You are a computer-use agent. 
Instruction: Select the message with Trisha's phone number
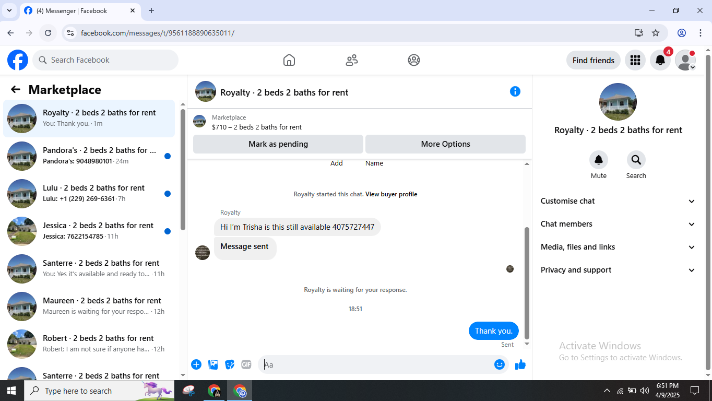coord(297,227)
